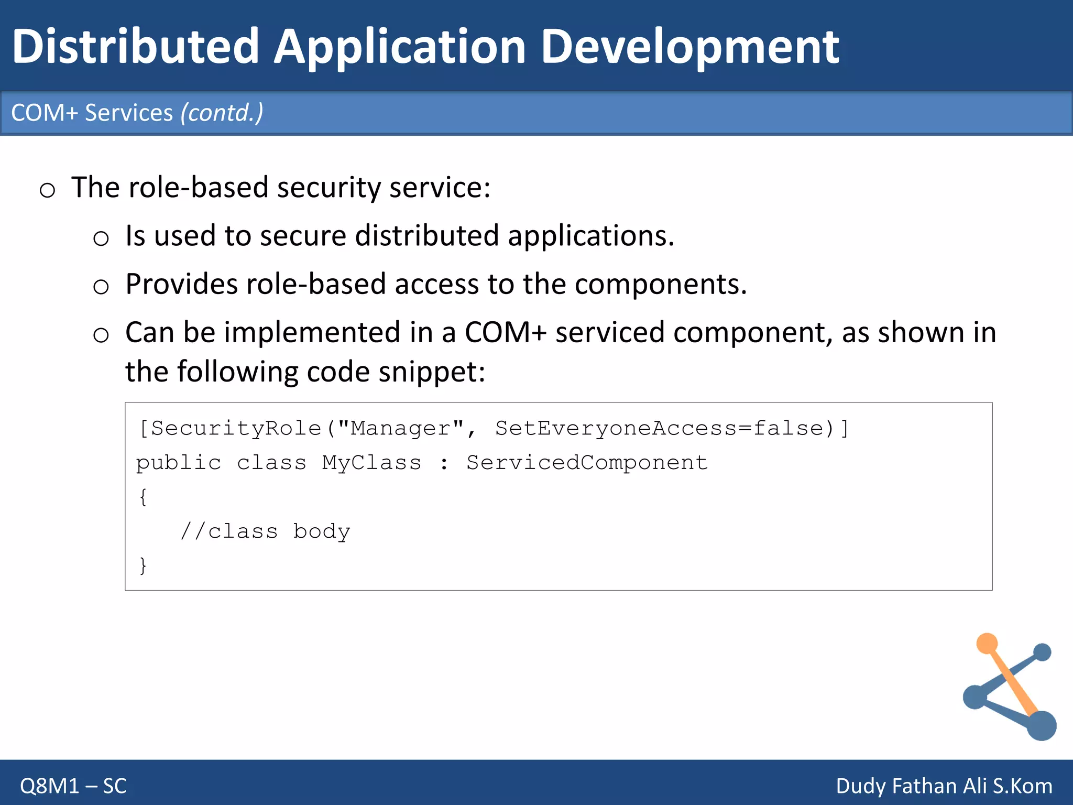Screen dimensions: 1073x805
Task: Click the 'Dudy Fathan Ali S.Kom' footer text
Action: [x=944, y=786]
